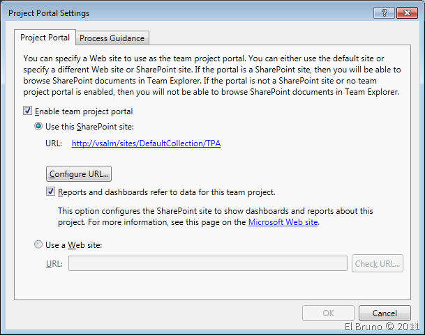This screenshot has height=335, width=425.
Task: Uncheck Enable team project portal
Action: [28, 111]
